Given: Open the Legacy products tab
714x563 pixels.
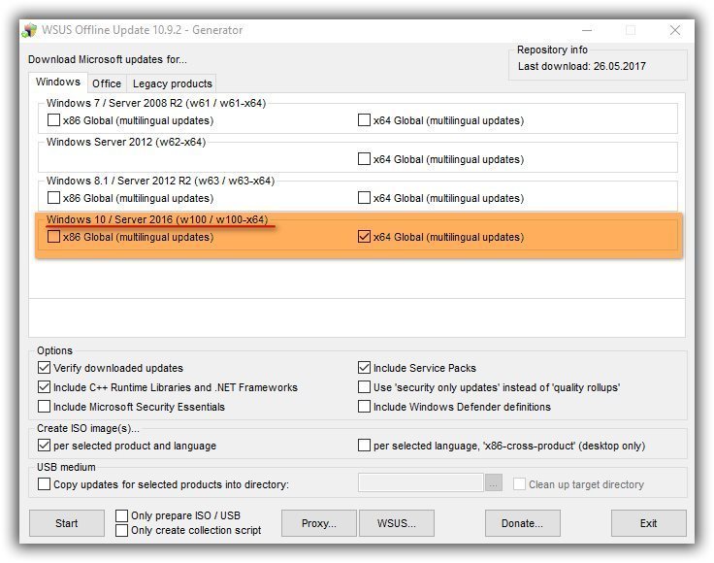Looking at the screenshot, I should point(172,83).
